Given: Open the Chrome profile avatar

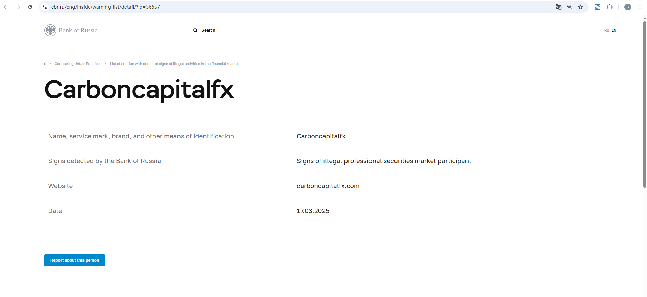Looking at the screenshot, I should (x=627, y=7).
